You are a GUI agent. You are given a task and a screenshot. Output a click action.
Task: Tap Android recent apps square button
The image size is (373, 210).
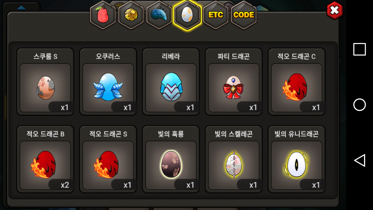pos(360,49)
